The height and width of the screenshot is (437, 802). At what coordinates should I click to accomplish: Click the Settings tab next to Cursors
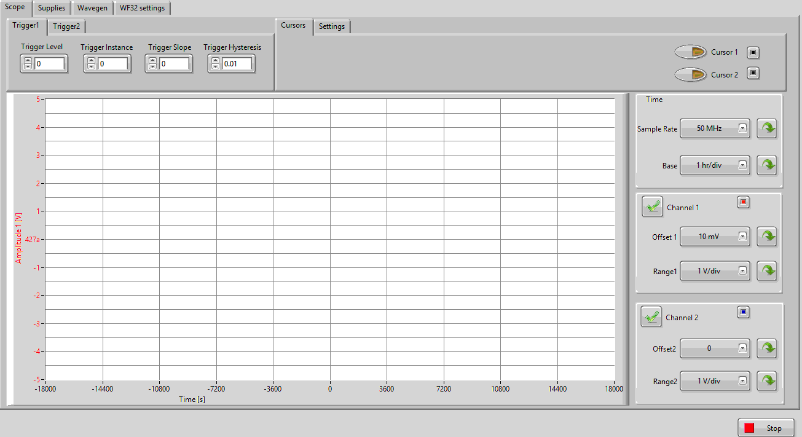coord(332,26)
